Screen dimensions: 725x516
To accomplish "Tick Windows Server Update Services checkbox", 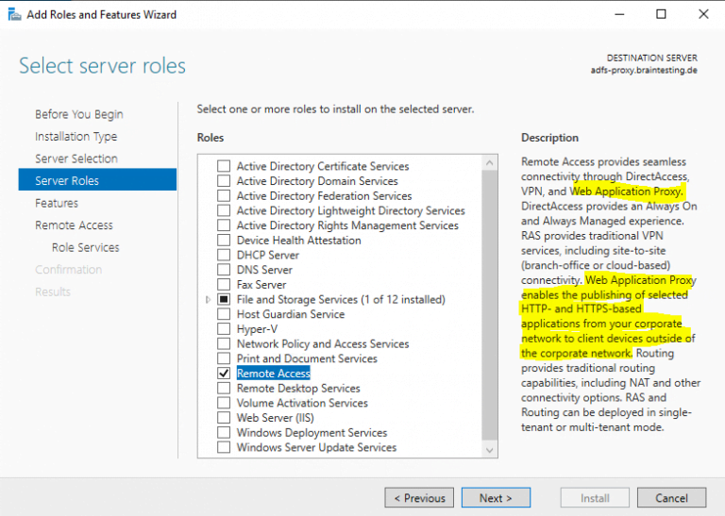I will pyautogui.click(x=224, y=447).
